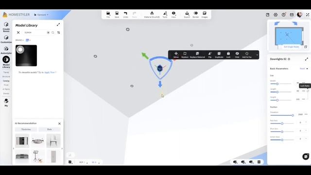The image size is (311, 175).
Task: Open the View options menu
Action: click(173, 15)
